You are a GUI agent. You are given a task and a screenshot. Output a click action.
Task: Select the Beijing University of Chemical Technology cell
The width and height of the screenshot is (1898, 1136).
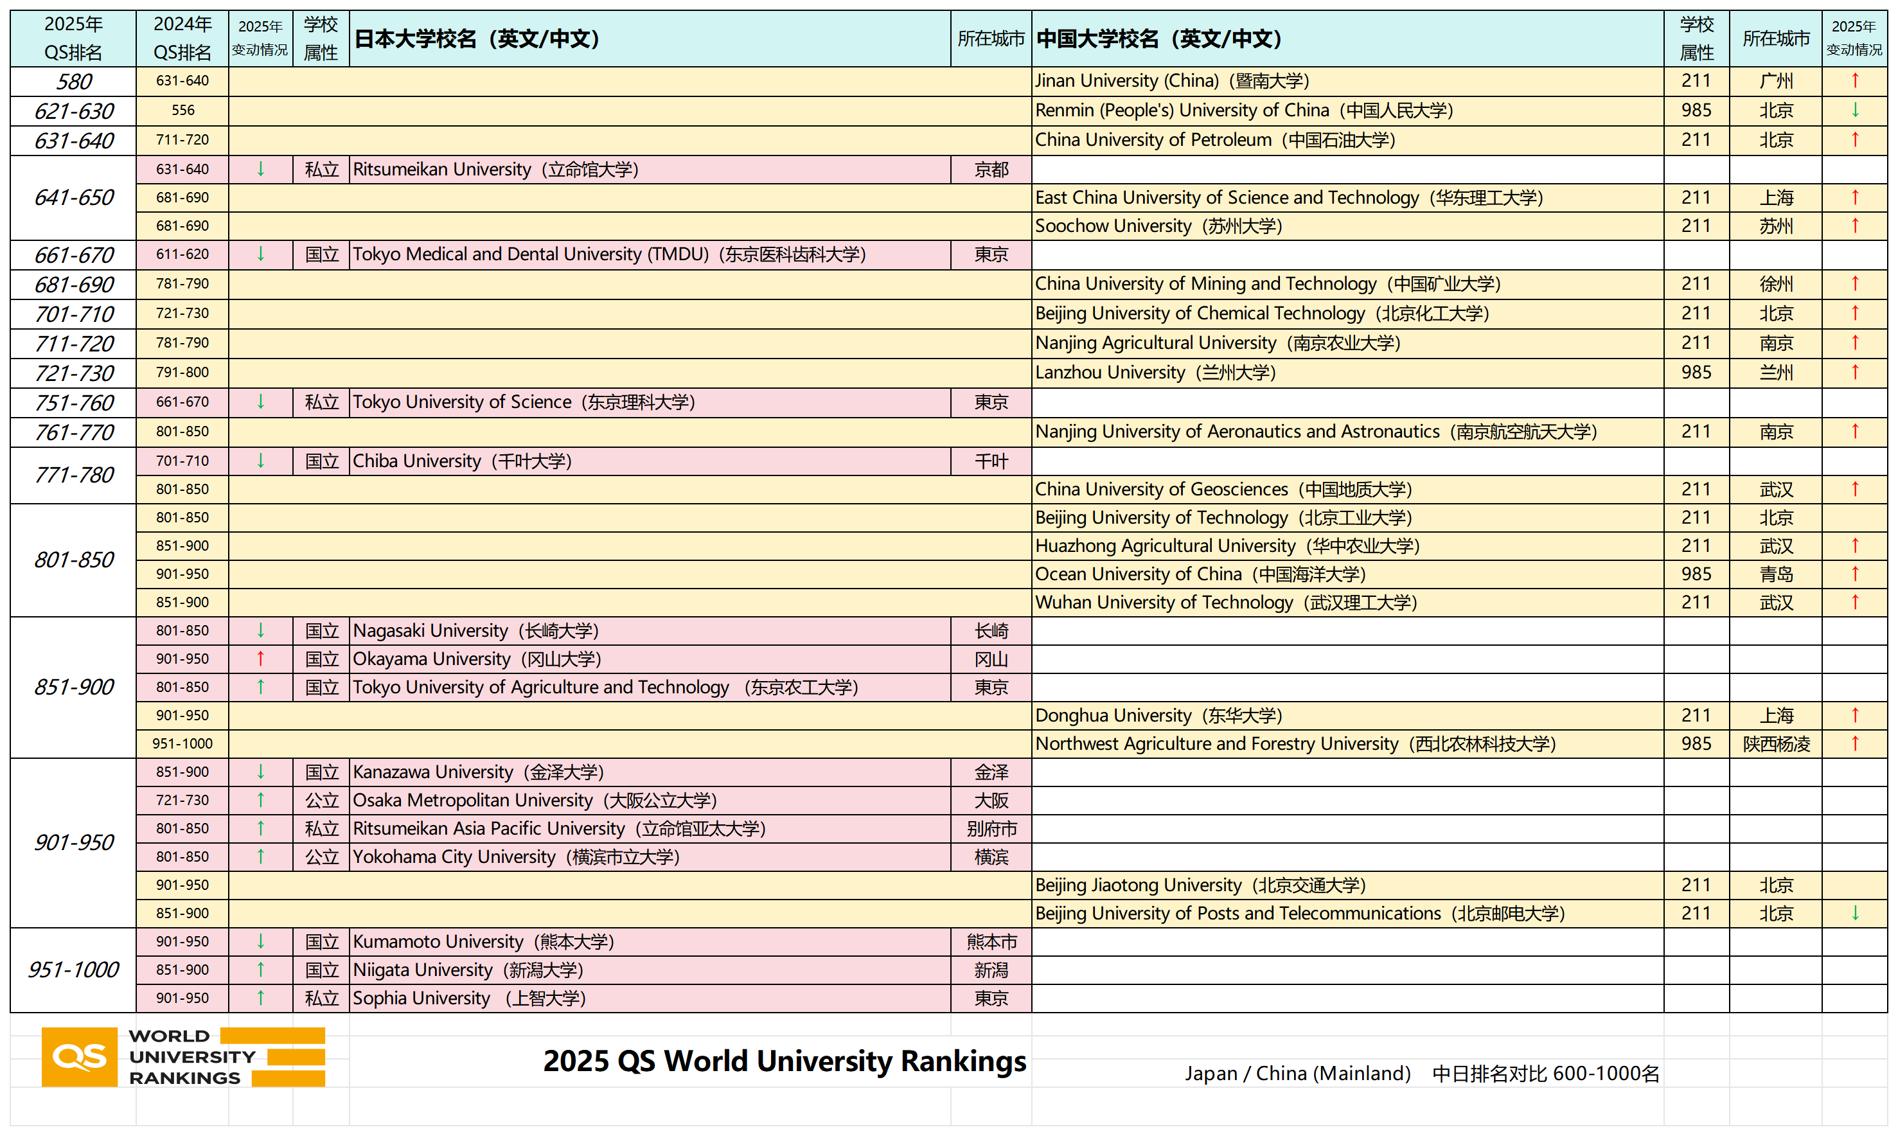[x=1347, y=314]
